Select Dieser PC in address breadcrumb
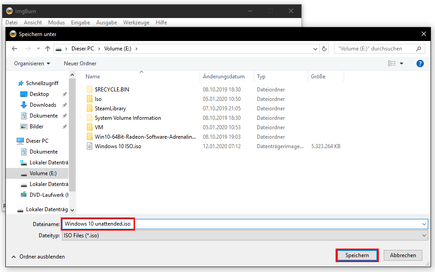 pyautogui.click(x=83, y=49)
